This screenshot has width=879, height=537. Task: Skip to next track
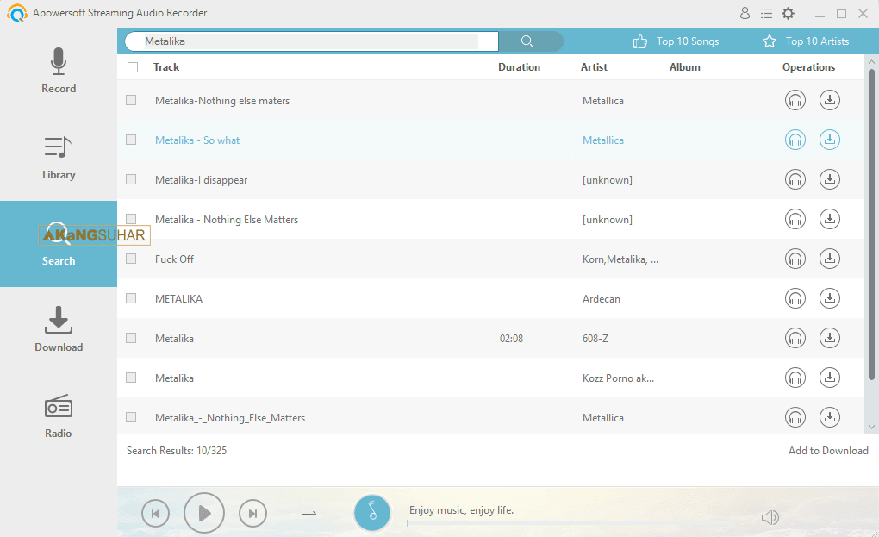[252, 514]
